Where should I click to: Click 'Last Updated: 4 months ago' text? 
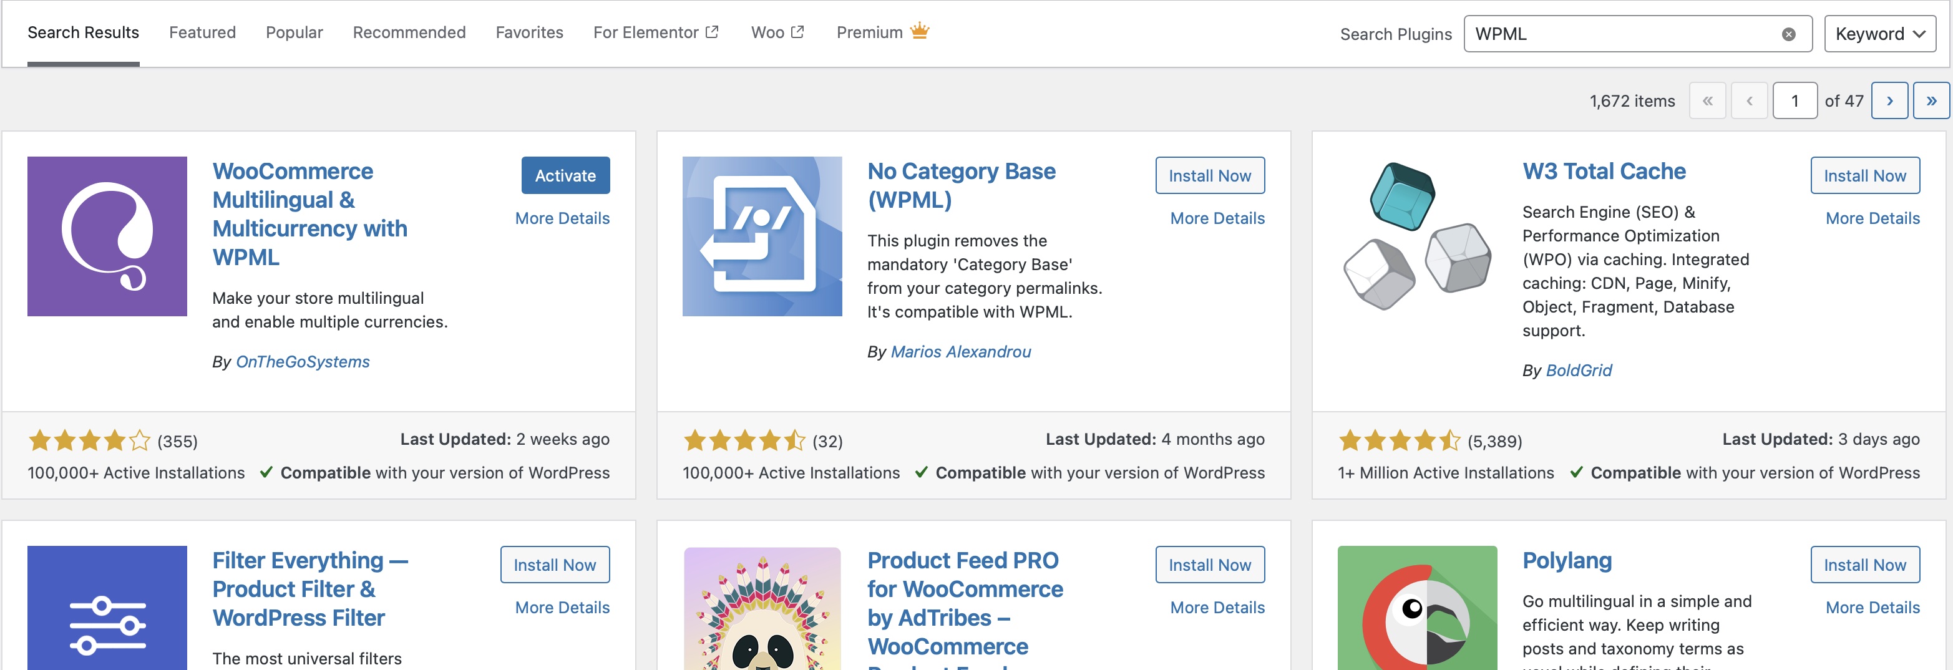pos(1156,440)
